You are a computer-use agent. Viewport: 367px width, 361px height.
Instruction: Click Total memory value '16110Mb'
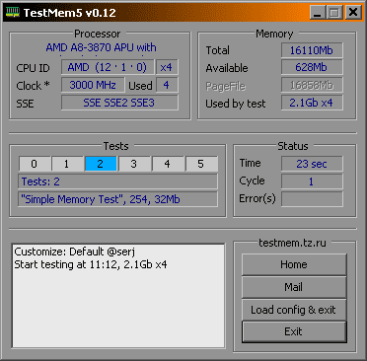click(312, 50)
